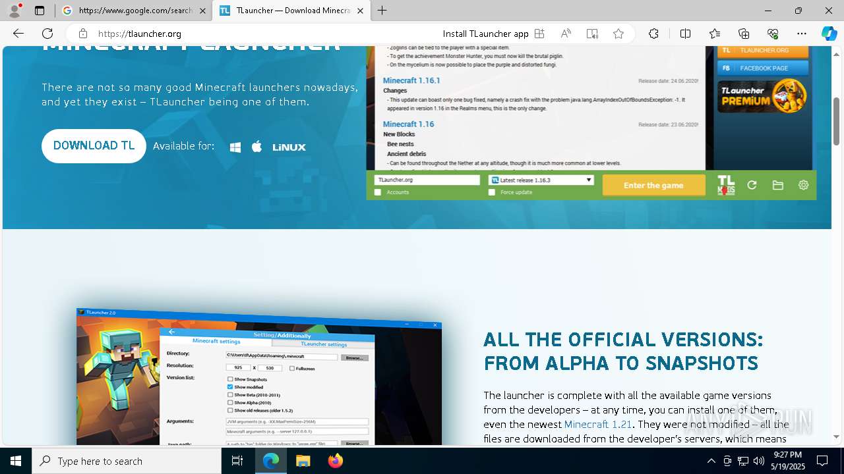This screenshot has width=844, height=474.
Task: Open the Favorites list
Action: 715,34
